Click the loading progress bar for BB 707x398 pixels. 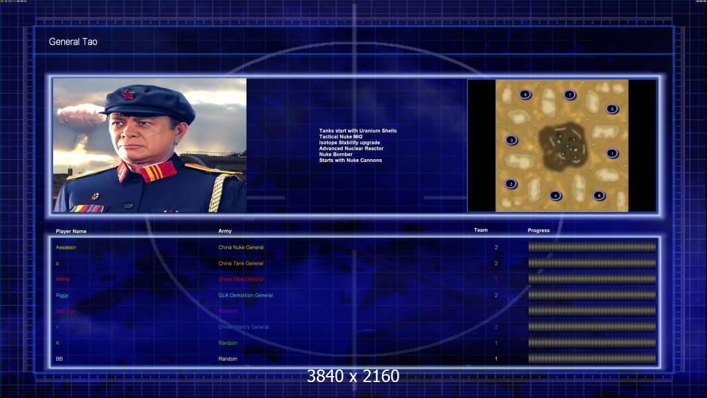click(592, 358)
